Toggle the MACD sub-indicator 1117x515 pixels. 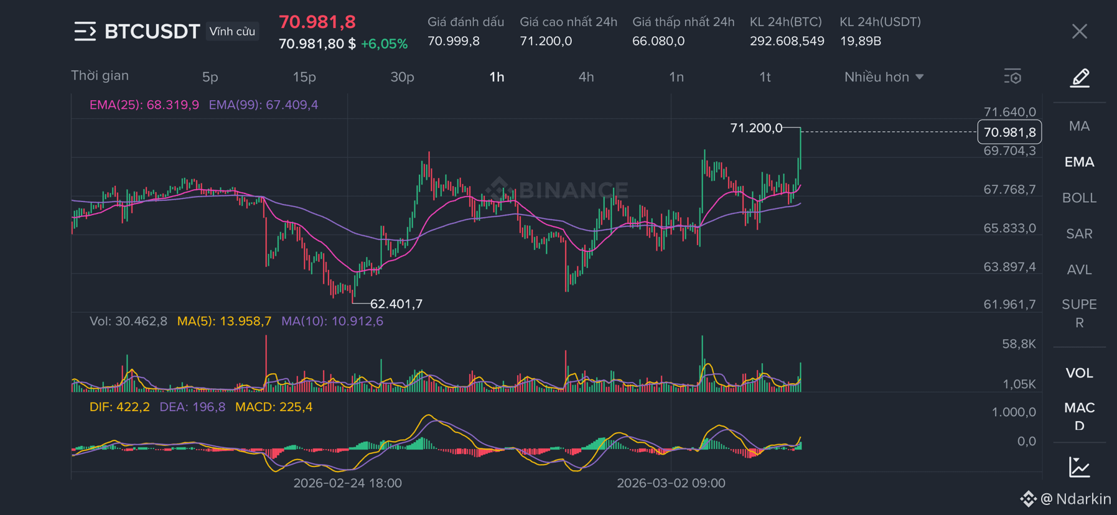1079,417
